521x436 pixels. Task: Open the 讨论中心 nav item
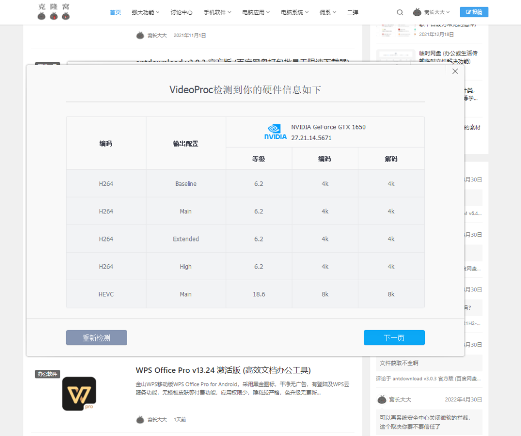click(182, 12)
